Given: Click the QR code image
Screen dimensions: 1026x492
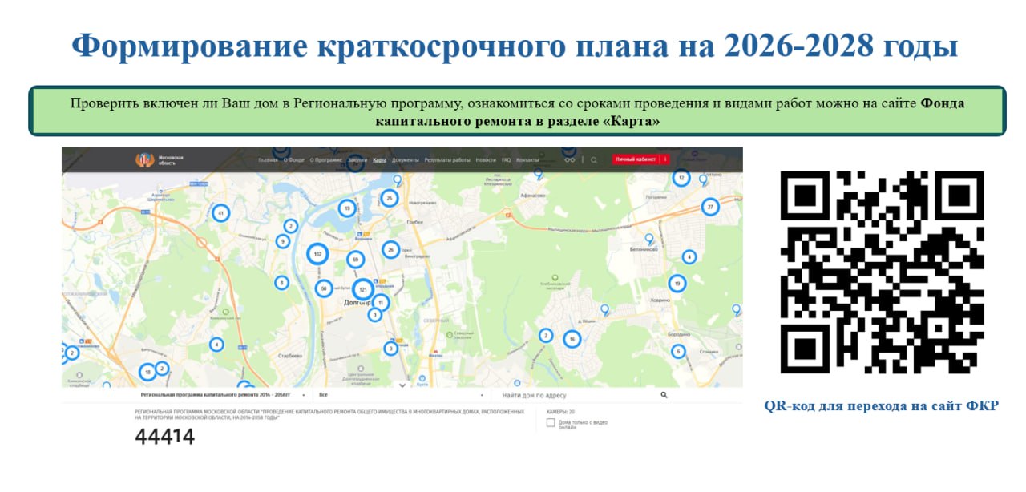Looking at the screenshot, I should coord(882,272).
